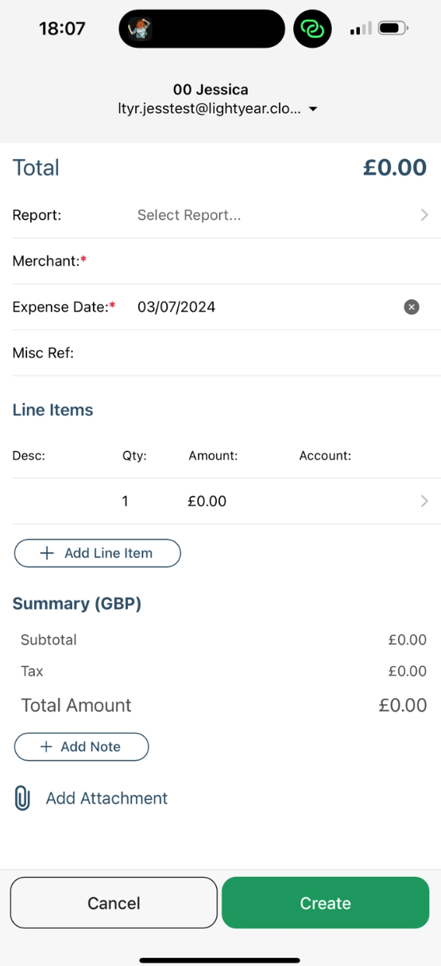Open the account switcher dropdown arrow
The image size is (441, 966).
pos(313,109)
